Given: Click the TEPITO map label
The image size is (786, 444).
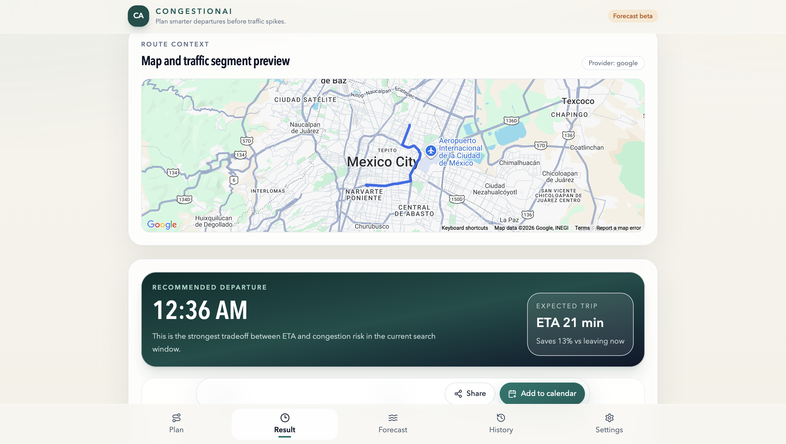Looking at the screenshot, I should 387,150.
